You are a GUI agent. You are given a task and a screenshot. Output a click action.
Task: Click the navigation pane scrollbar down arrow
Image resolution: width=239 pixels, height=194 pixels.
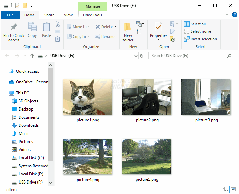point(51,183)
